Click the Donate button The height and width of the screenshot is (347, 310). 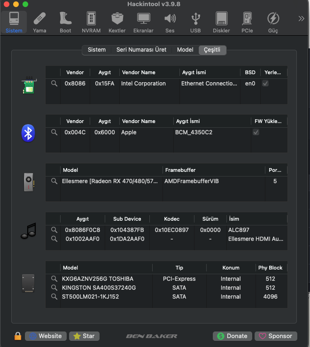pos(232,336)
